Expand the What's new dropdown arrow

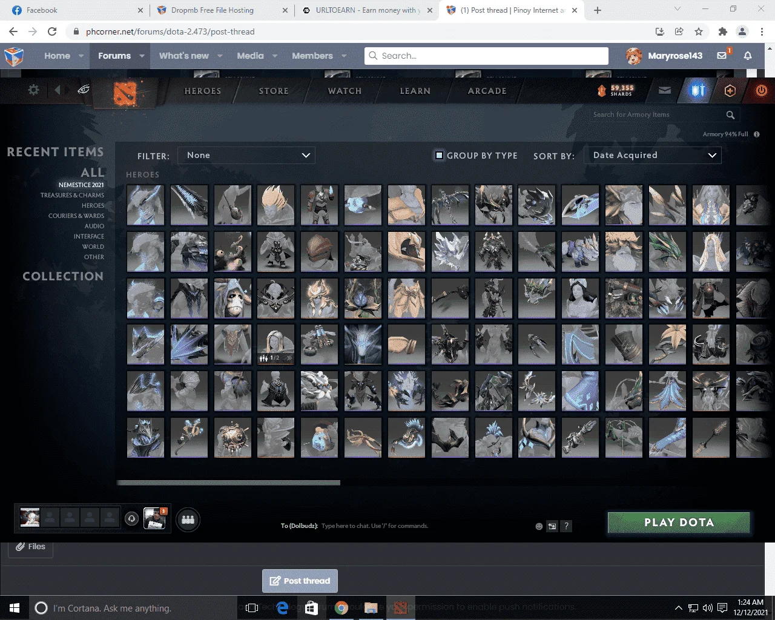tap(220, 56)
